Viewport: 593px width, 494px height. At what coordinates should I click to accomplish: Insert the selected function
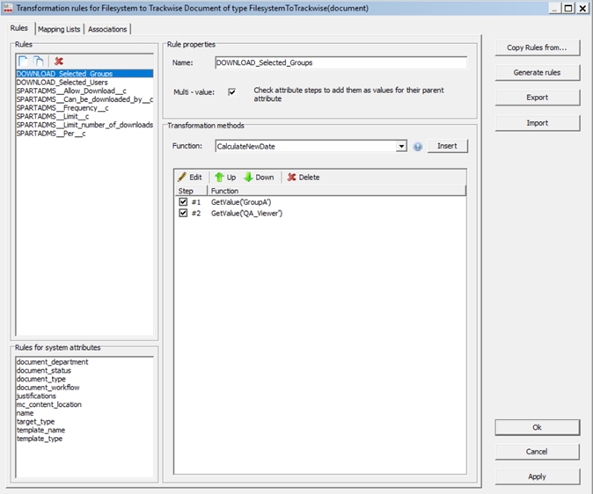coord(448,146)
